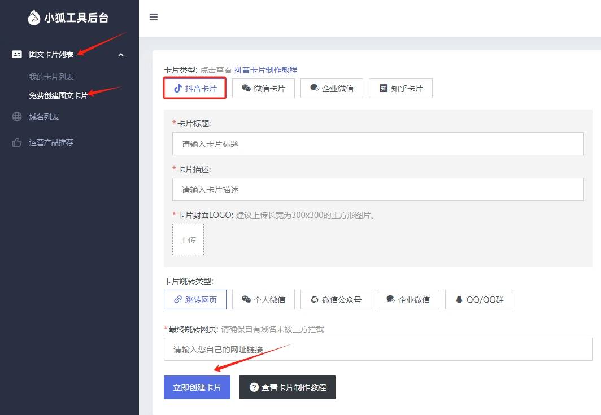Select the 知乎卡片 Zhihu card type
The width and height of the screenshot is (601, 415).
tap(400, 88)
